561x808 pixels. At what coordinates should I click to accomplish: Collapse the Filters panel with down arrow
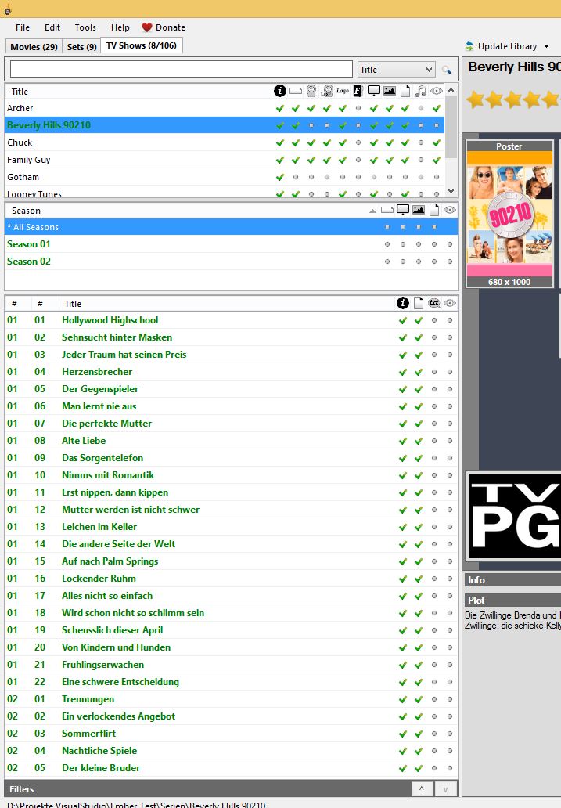pos(446,789)
